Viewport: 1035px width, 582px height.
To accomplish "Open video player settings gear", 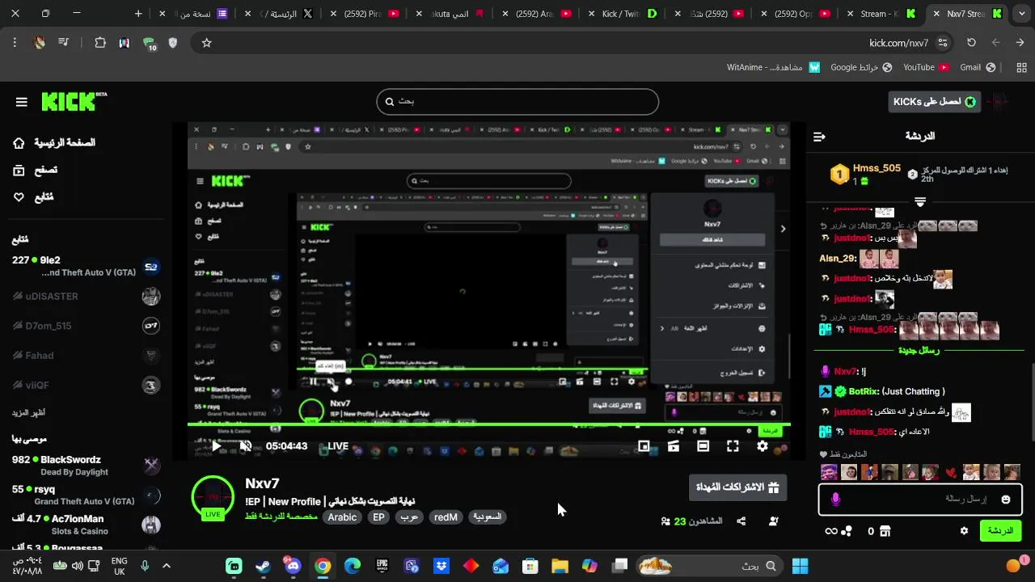I will [763, 445].
